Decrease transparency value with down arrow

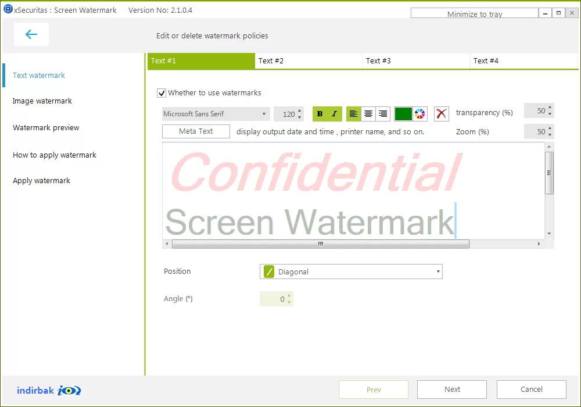click(x=550, y=114)
